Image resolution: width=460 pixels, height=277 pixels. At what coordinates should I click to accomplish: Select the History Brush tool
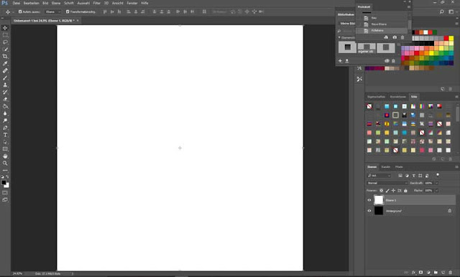(x=5, y=92)
